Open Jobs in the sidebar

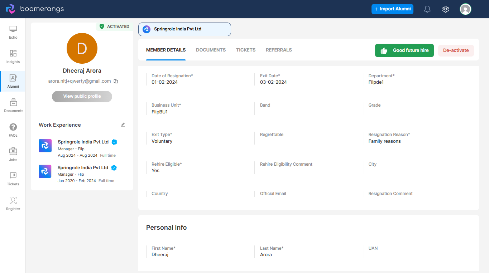13,155
